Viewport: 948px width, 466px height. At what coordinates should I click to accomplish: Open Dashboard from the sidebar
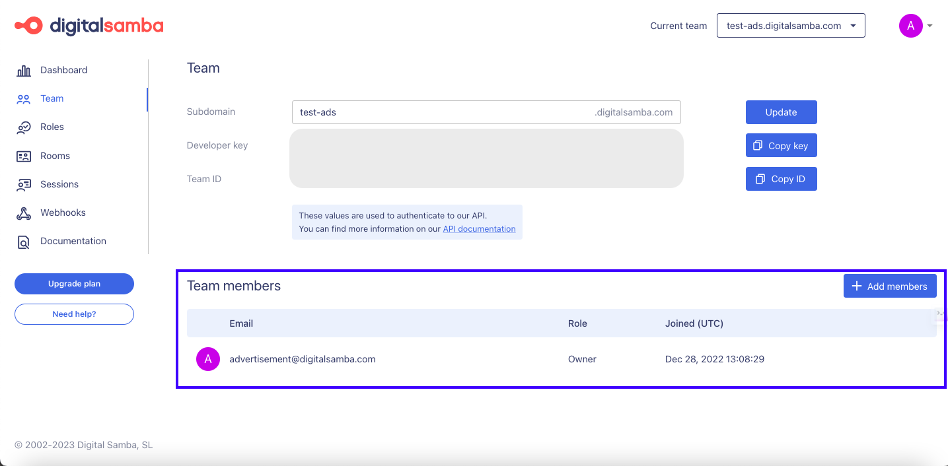point(63,70)
